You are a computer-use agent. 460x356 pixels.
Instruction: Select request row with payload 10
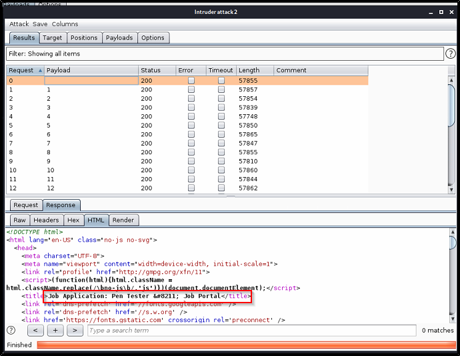(187, 170)
